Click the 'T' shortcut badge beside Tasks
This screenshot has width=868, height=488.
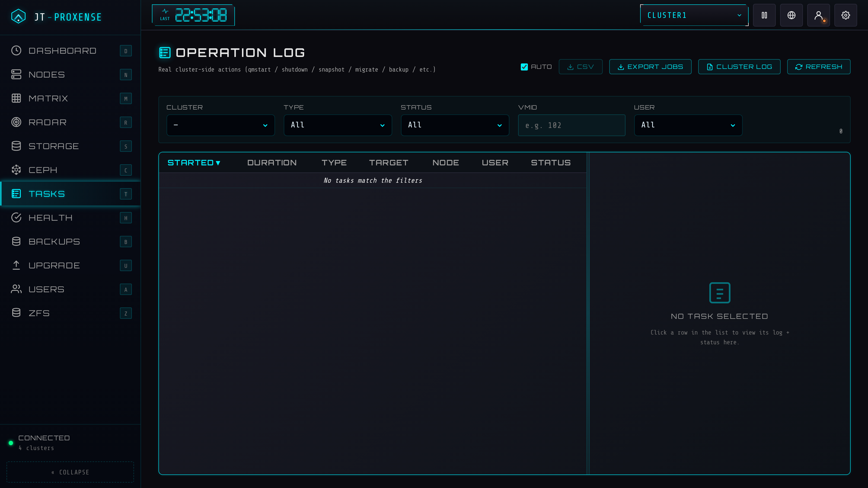point(126,194)
